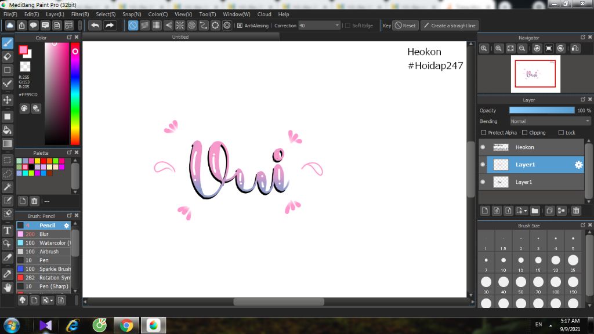
Task: Open the Cloud menu
Action: tap(264, 14)
